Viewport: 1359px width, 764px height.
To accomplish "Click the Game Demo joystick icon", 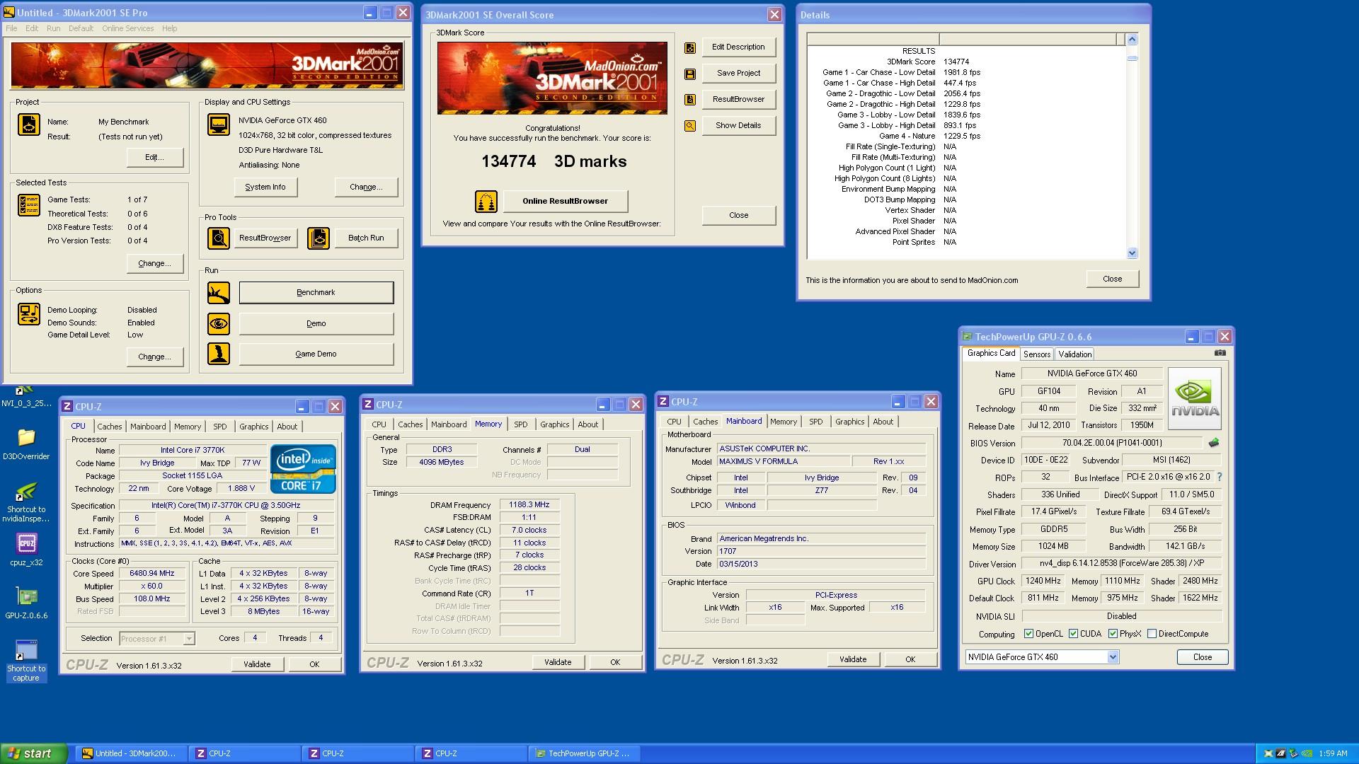I will (x=218, y=354).
